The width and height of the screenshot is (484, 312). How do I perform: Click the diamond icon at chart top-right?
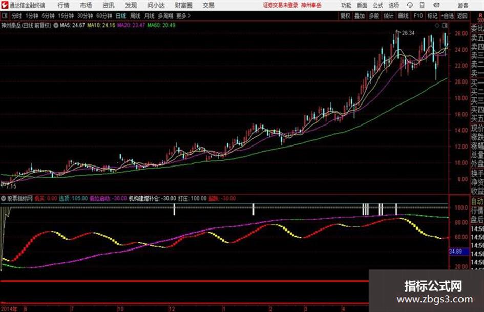pos(437,25)
